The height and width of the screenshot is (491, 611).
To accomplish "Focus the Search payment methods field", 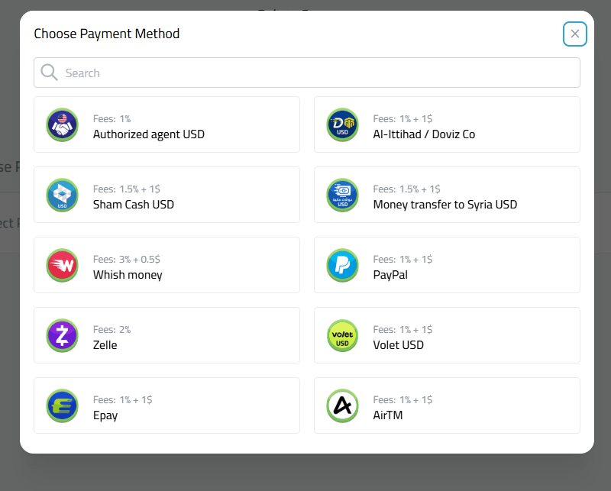I will tap(307, 73).
